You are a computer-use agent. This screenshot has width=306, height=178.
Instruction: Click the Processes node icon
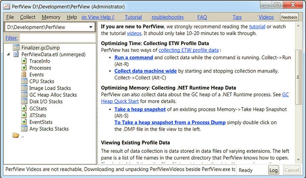pyautogui.click(x=24, y=68)
